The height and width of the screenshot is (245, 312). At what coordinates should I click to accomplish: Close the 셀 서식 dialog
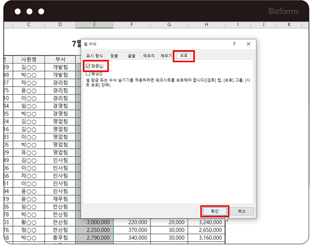248,44
